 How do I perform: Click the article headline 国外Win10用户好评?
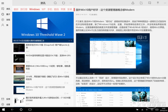click(105, 10)
